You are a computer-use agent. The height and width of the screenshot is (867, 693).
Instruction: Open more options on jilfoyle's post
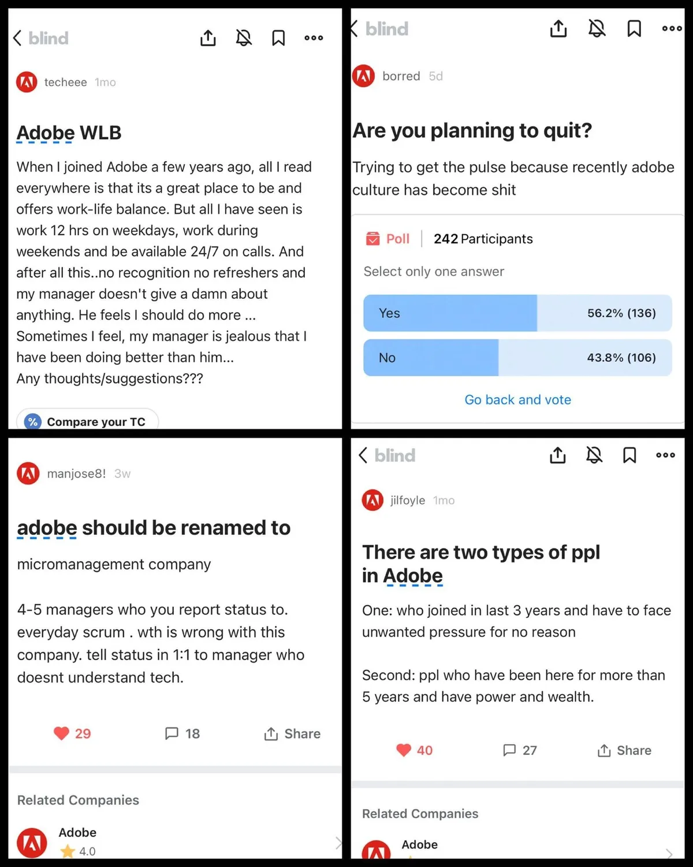[x=665, y=455]
